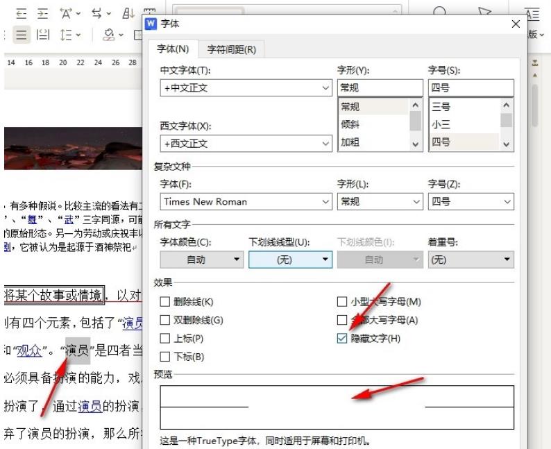Check the 双删除线(G) double strikethrough checkbox
The image size is (551, 449).
[x=164, y=320]
